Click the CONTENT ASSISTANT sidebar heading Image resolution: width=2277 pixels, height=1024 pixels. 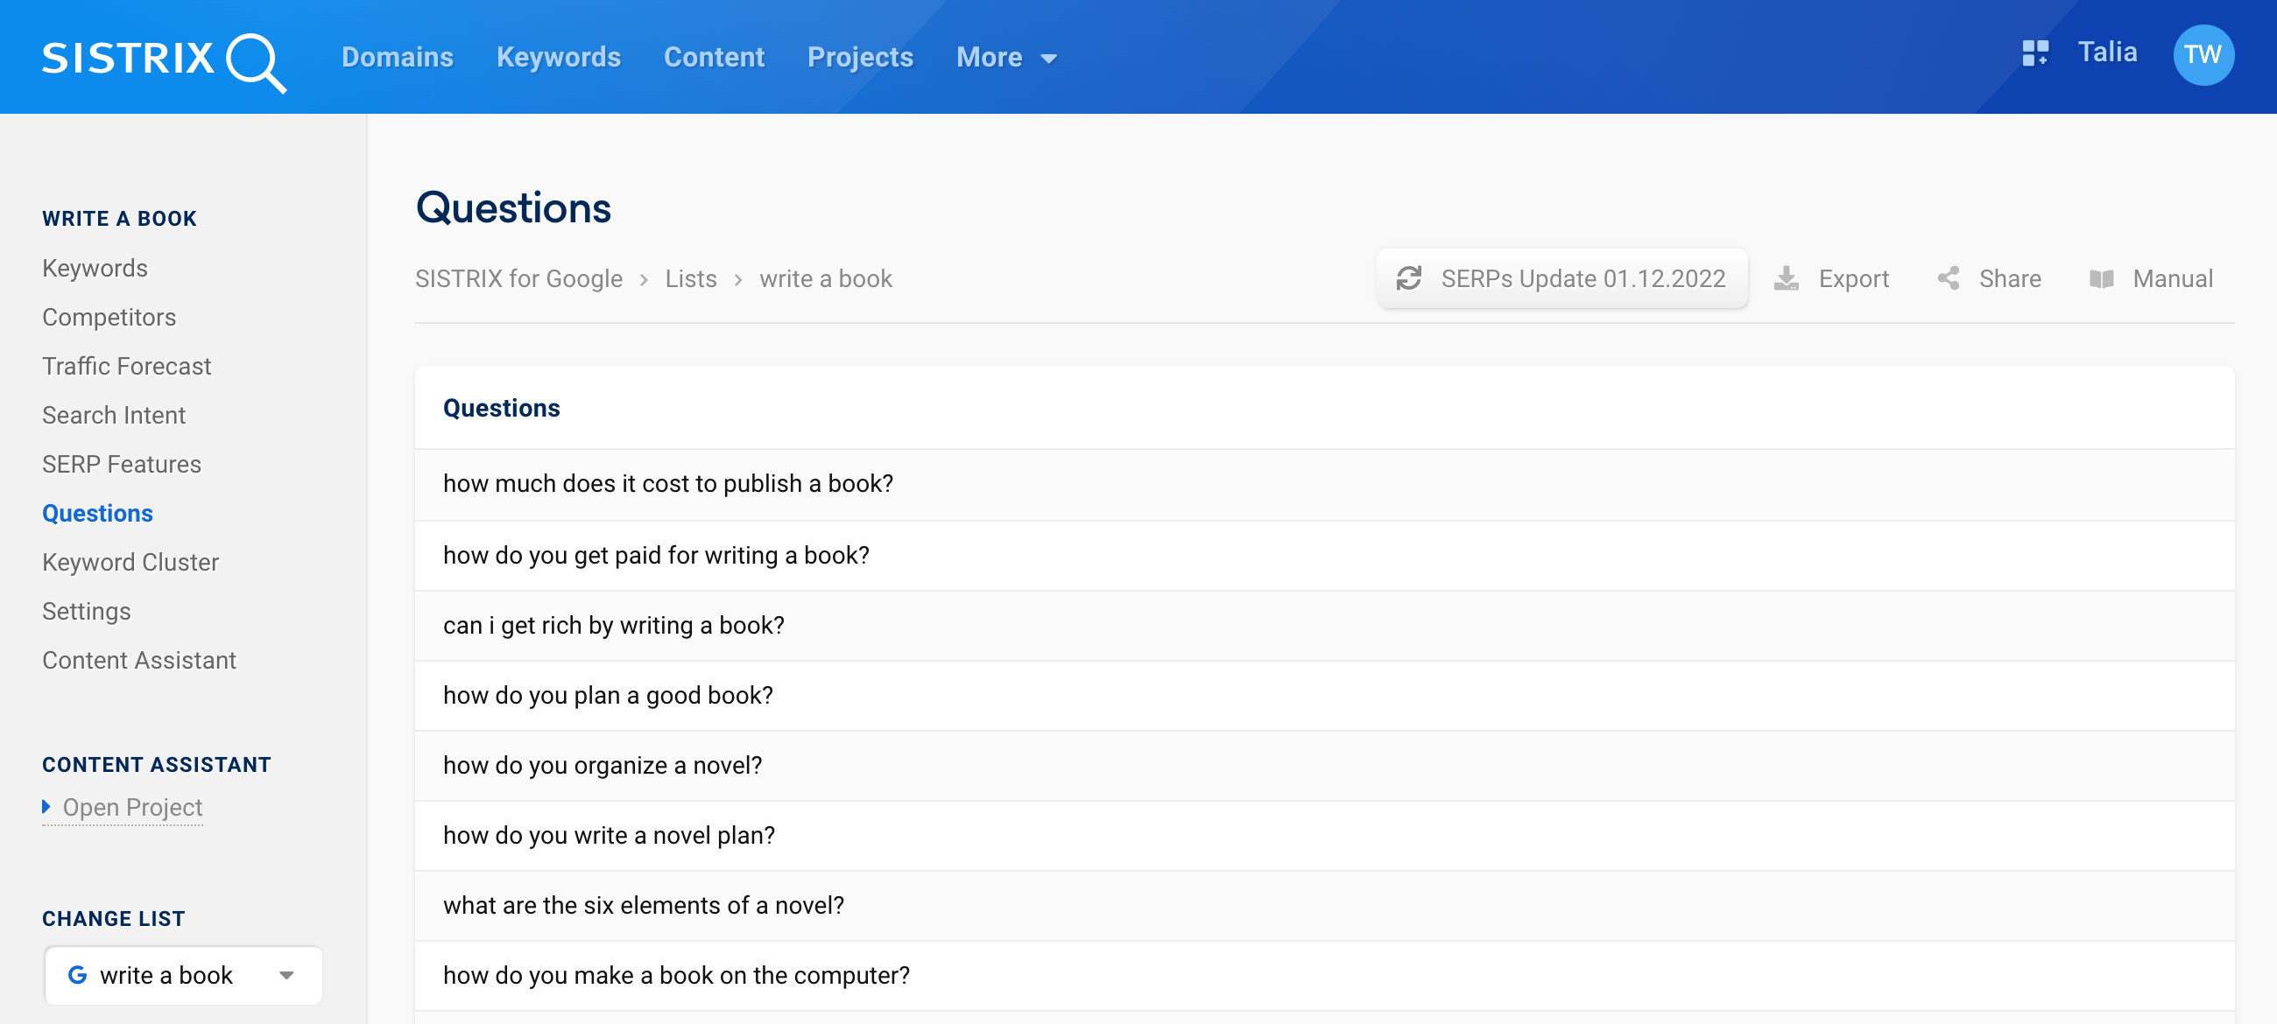(x=157, y=764)
